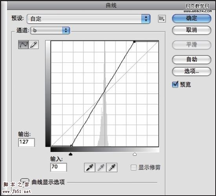This screenshot has width=216, height=196.
Task: Open the 选项... options button
Action: tap(192, 71)
